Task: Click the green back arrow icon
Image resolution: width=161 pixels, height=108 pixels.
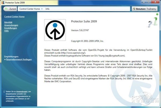Action: pyautogui.click(x=6, y=9)
